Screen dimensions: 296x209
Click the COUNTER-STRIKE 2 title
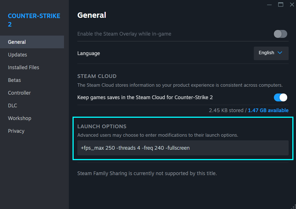pos(34,20)
